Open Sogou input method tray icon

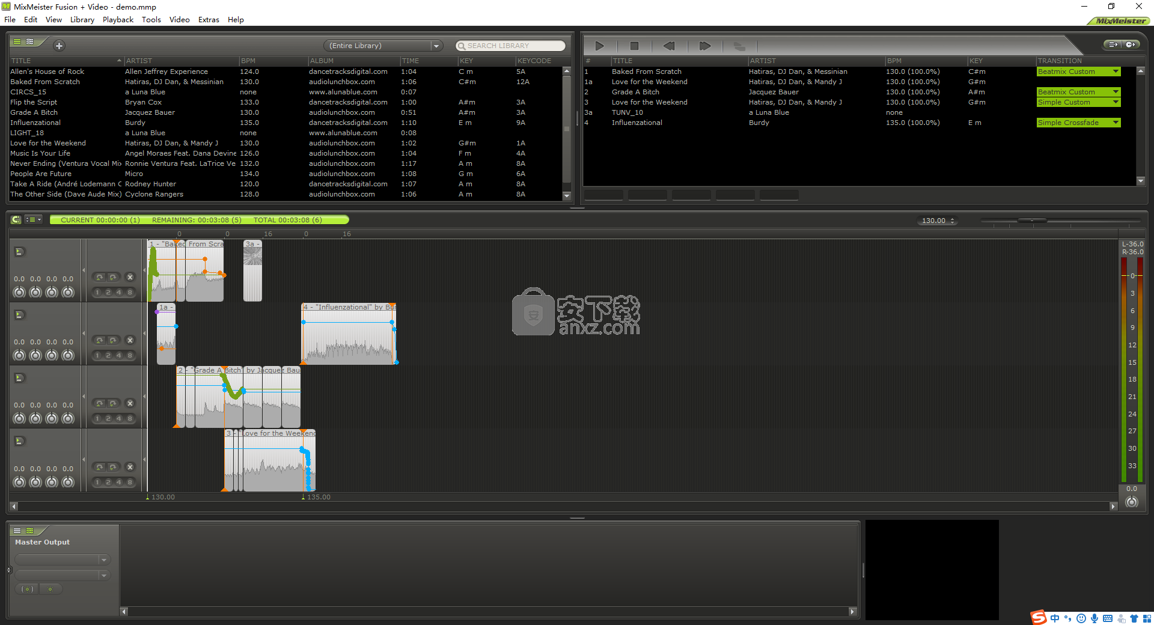[x=1039, y=617]
